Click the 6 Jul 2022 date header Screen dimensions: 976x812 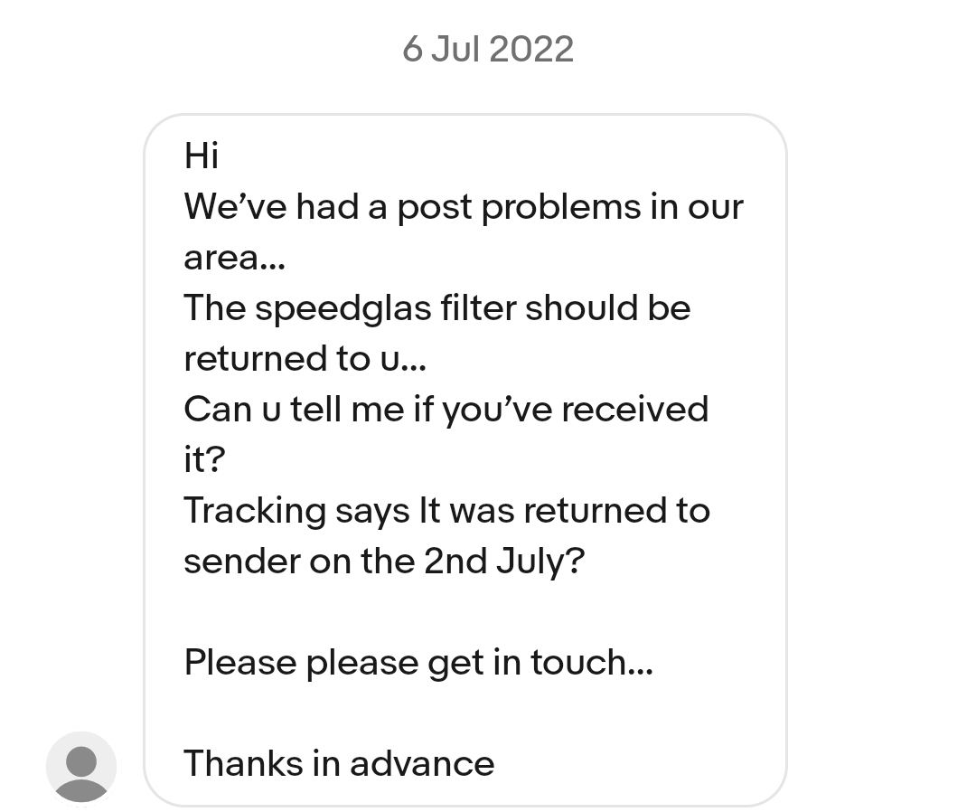(x=487, y=49)
